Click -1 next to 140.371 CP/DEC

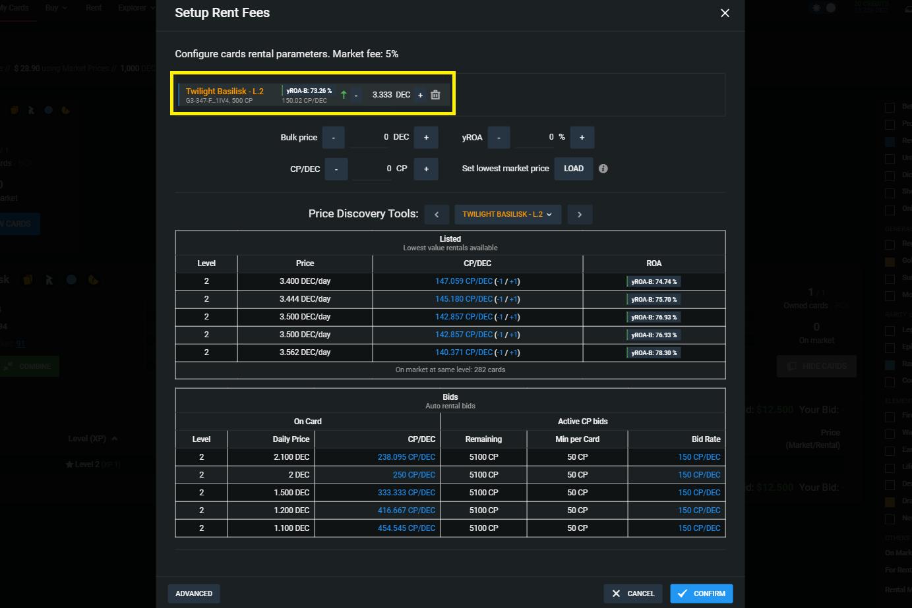[x=501, y=353]
